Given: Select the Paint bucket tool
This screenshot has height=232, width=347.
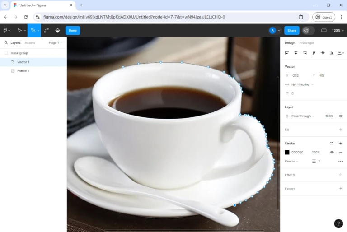Looking at the screenshot, I should pyautogui.click(x=58, y=31).
